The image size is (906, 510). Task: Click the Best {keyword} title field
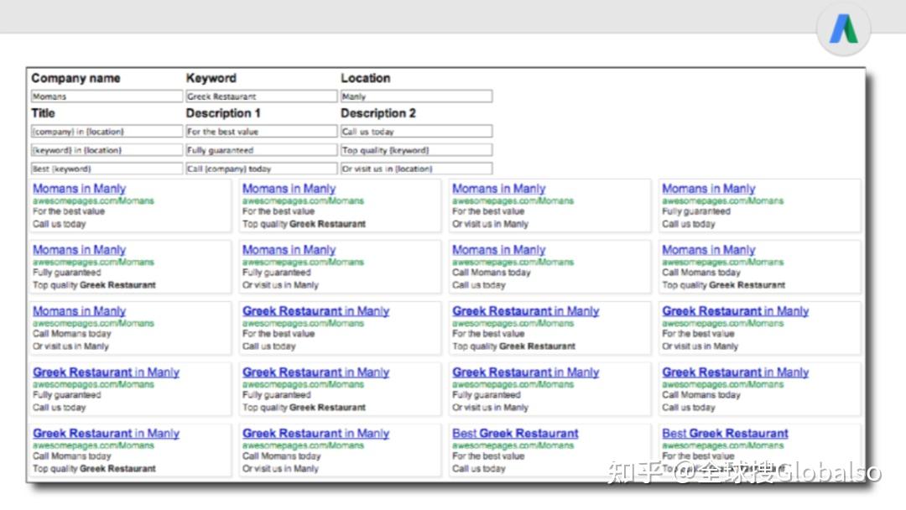106,168
